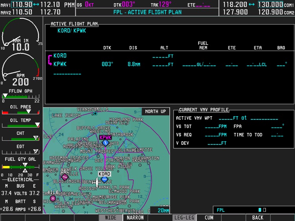Select COM2 frequency 127.900
295x221 pixels.
click(x=235, y=12)
